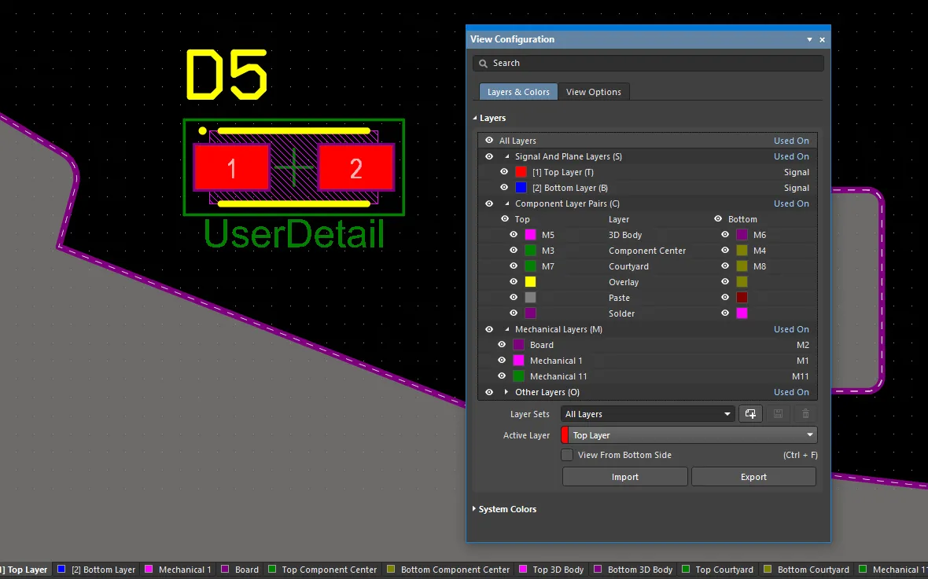Open the panel options arrow in title bar

(x=809, y=39)
